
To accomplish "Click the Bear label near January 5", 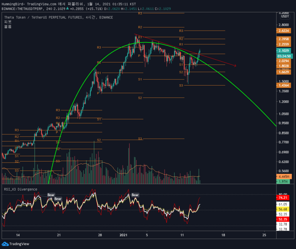I will [x=135, y=195].
